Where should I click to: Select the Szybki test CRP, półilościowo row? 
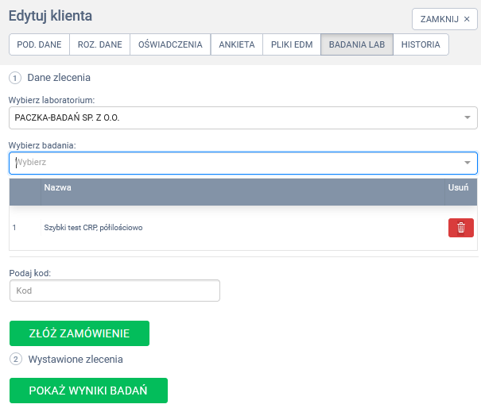93,228
